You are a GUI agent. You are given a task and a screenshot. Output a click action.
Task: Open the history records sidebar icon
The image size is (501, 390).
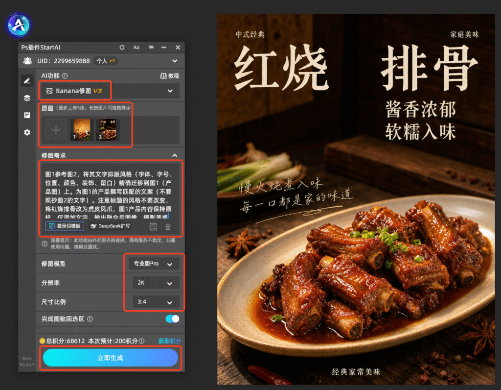(x=27, y=115)
